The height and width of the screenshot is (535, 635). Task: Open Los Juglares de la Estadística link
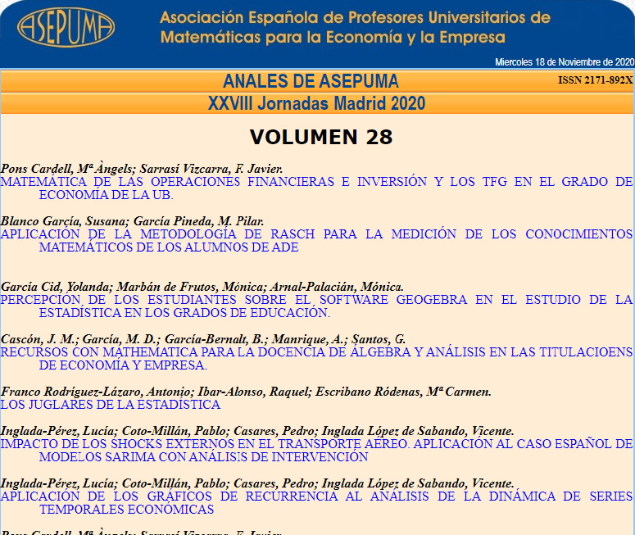click(111, 405)
